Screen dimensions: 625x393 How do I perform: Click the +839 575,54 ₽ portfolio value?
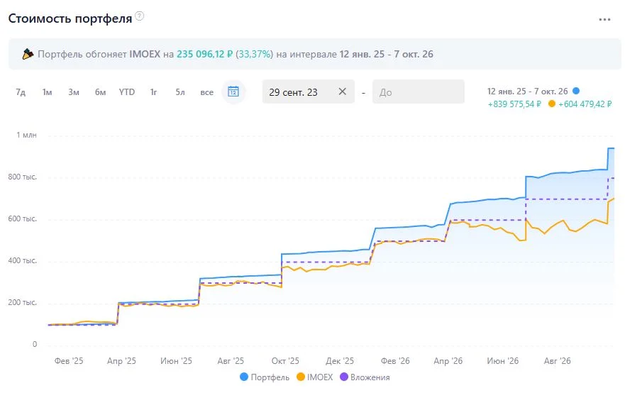[x=514, y=104]
